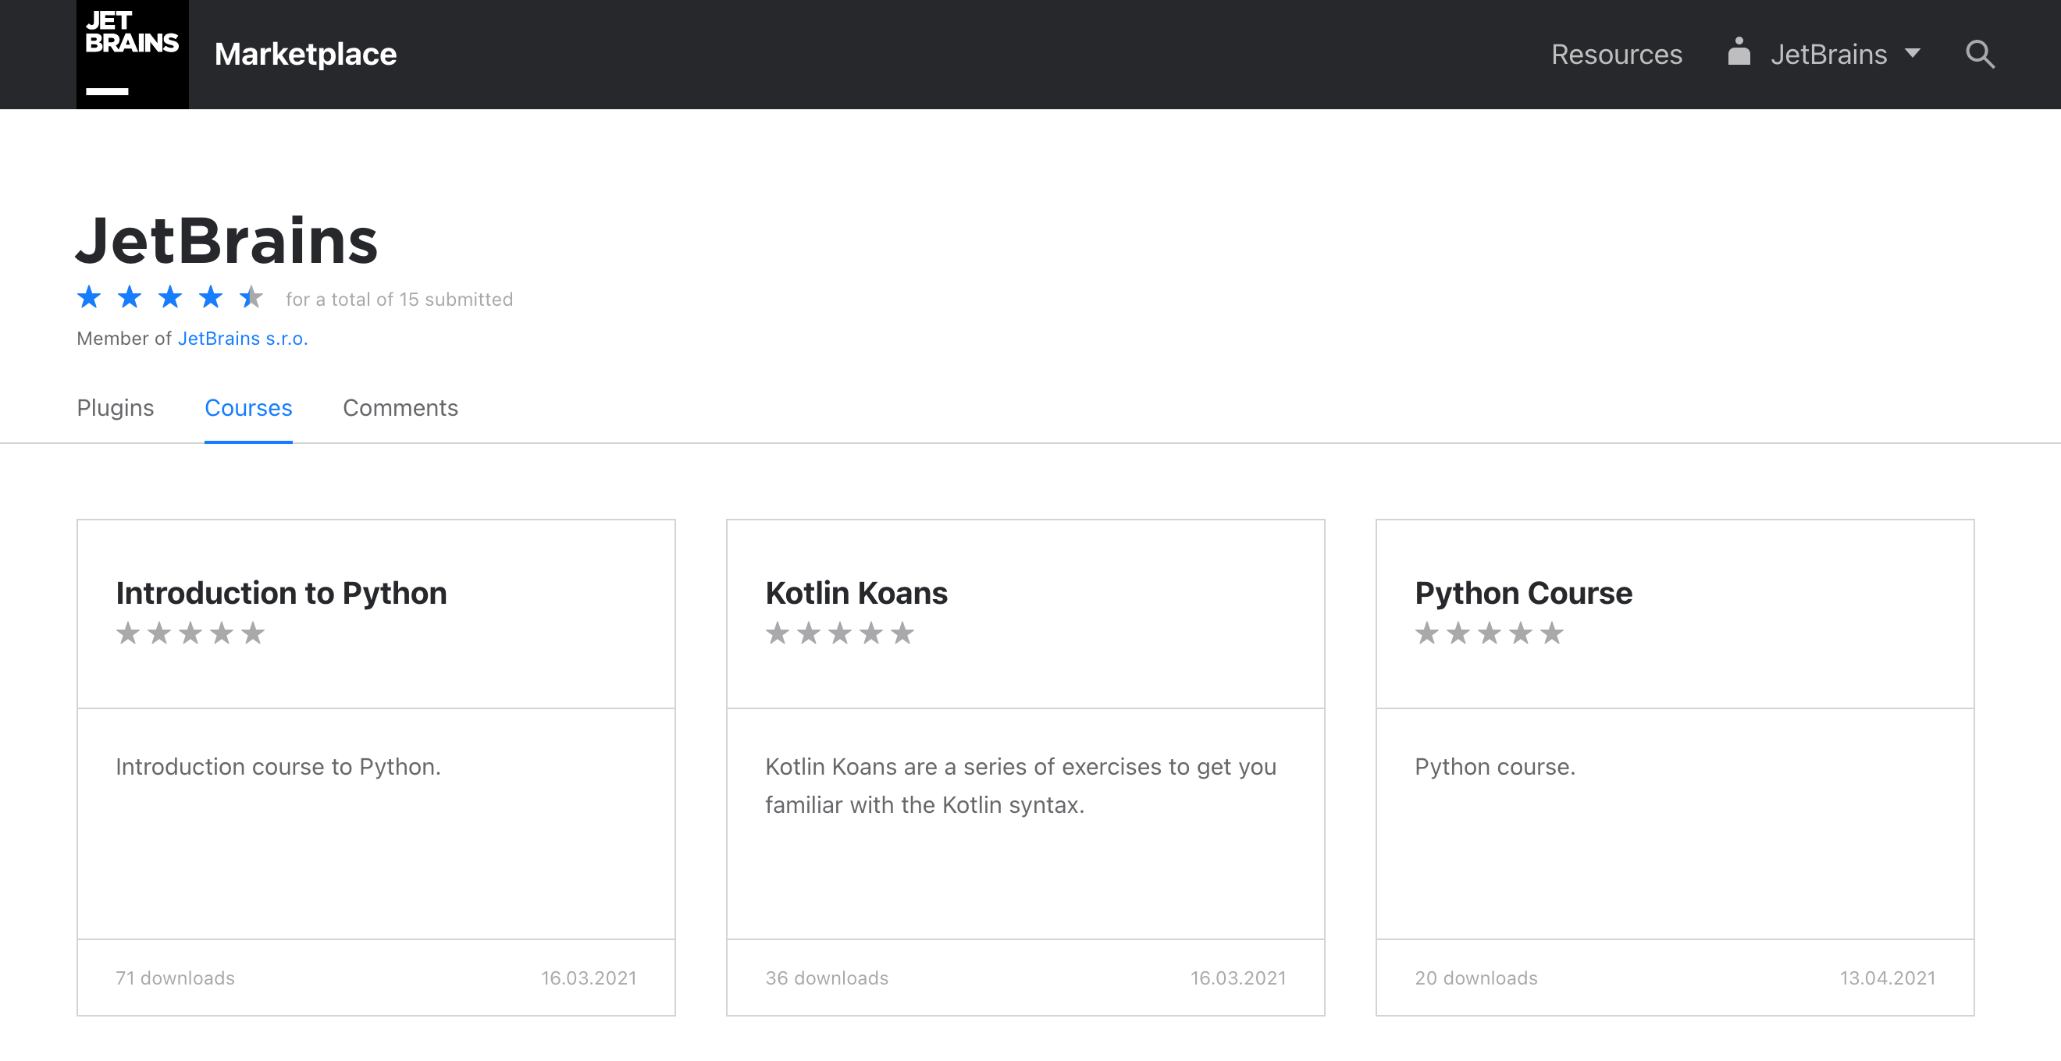The width and height of the screenshot is (2061, 1061).
Task: Click the user profile avatar icon
Action: click(1738, 53)
